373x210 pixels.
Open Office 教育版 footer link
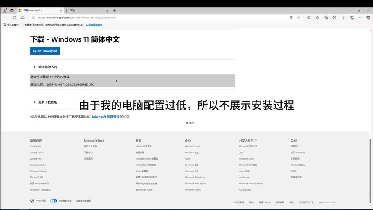[142, 171]
